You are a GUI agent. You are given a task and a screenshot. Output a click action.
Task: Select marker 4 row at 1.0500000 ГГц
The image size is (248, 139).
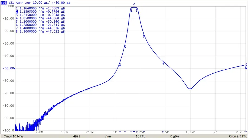[40, 18]
